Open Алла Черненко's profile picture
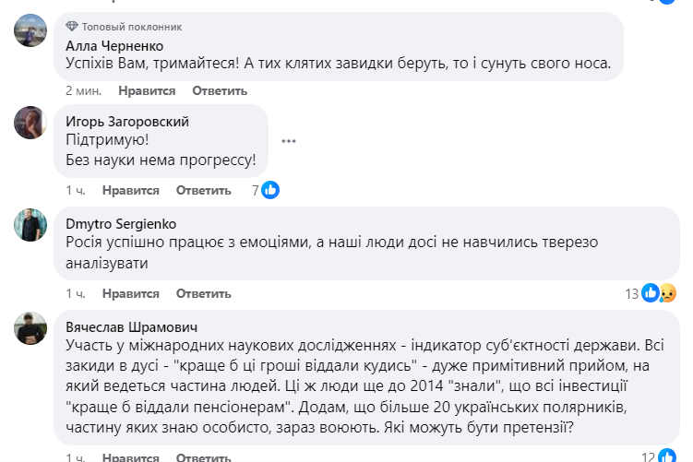This screenshot has height=462, width=693. click(30, 30)
